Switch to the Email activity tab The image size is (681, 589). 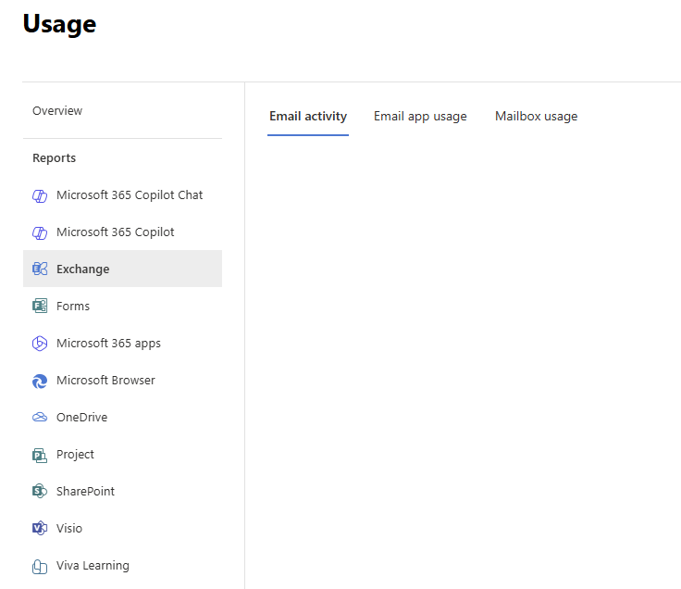coord(308,117)
